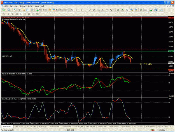Open the Periods clock dropdown
This screenshot has width=175, height=132.
tap(156, 10)
